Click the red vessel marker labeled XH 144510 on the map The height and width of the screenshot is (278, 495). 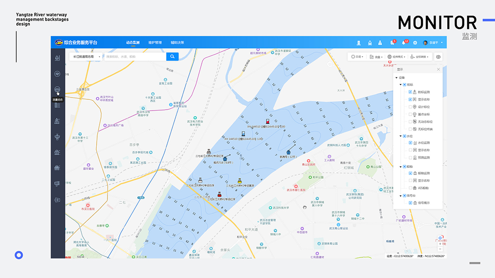268,121
